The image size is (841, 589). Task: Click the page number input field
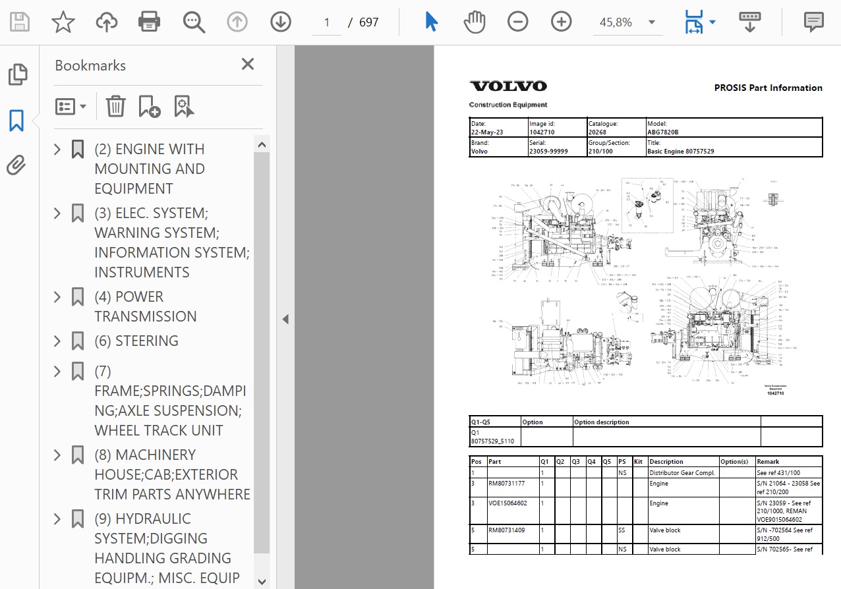point(327,22)
